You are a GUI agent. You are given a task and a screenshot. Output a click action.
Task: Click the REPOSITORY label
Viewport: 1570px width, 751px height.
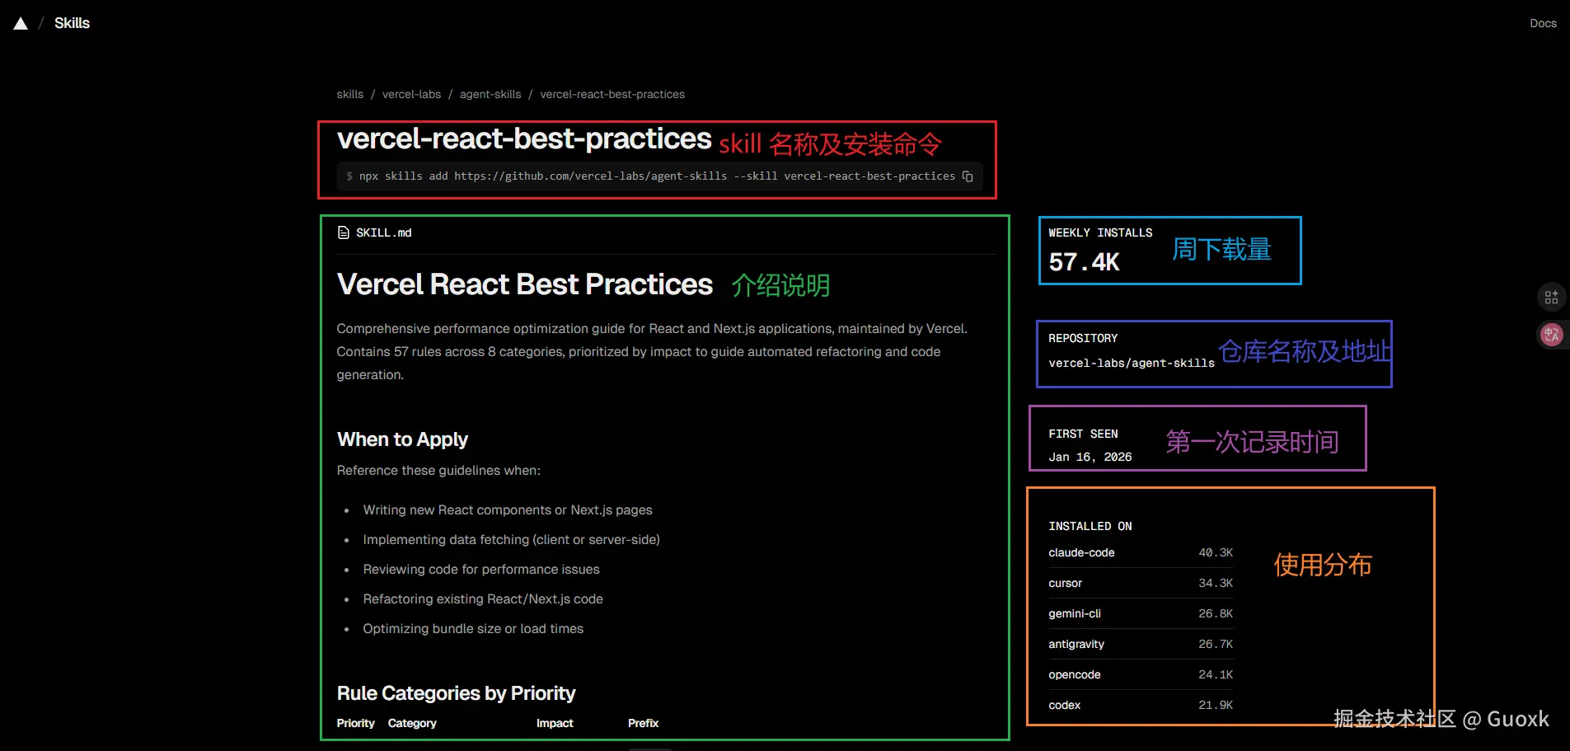[x=1083, y=338]
